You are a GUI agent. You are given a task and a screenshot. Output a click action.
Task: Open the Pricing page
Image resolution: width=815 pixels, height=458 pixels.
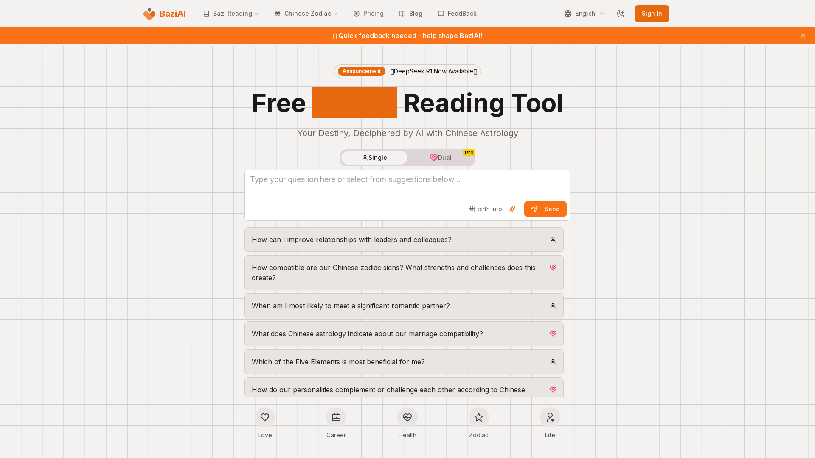pyautogui.click(x=368, y=14)
